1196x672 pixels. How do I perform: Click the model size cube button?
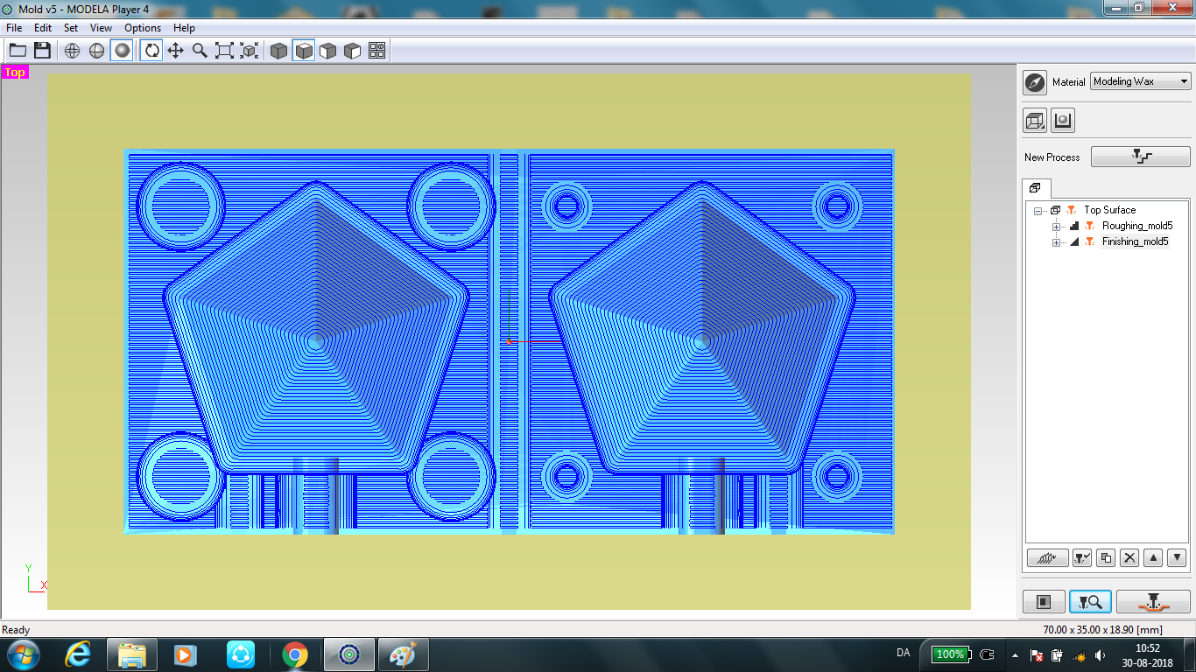(1035, 121)
